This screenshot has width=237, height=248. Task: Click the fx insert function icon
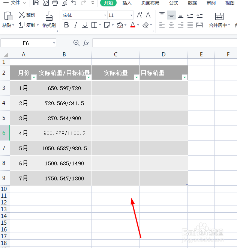(x=86, y=43)
